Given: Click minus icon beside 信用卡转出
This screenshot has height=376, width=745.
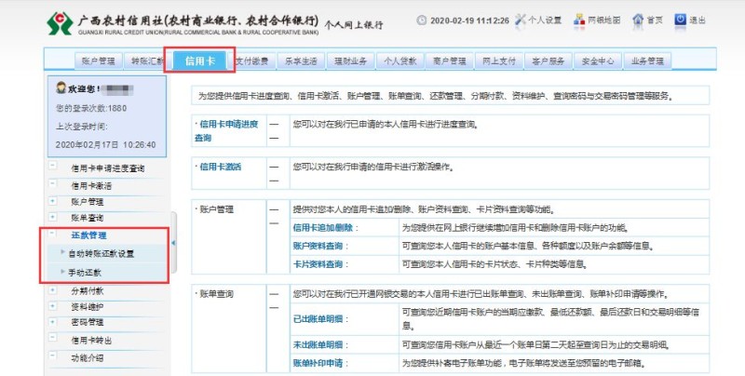Looking at the screenshot, I should point(53,338).
